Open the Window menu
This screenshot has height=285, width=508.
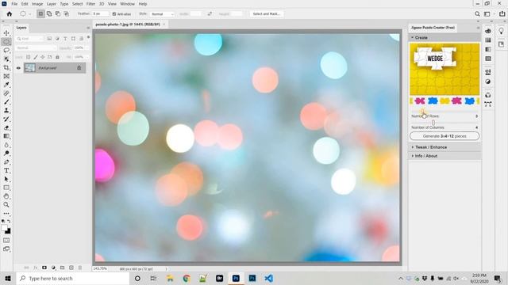(x=127, y=4)
